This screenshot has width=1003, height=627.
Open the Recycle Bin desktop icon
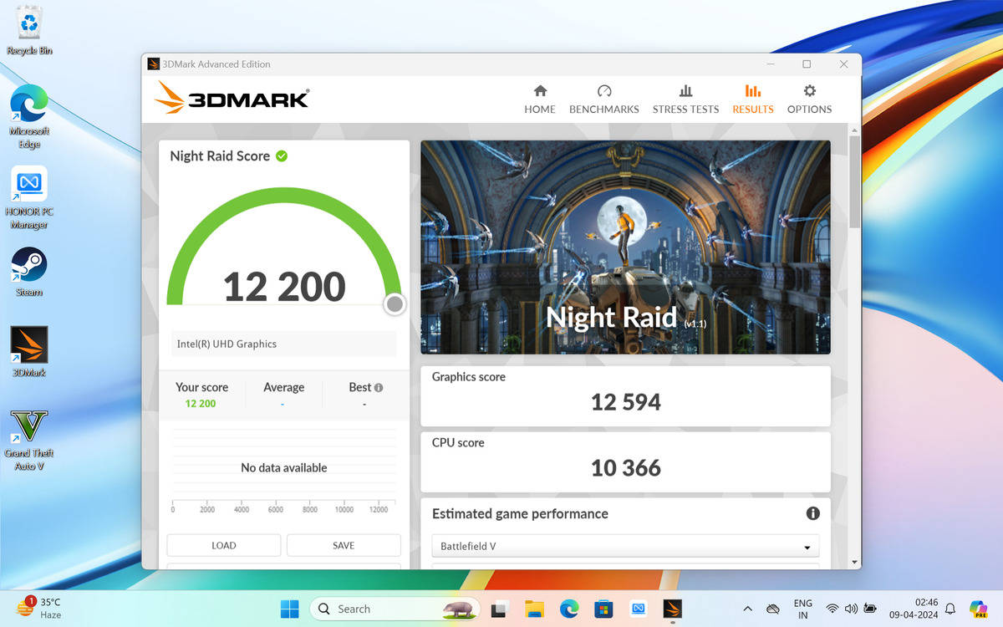(x=29, y=31)
